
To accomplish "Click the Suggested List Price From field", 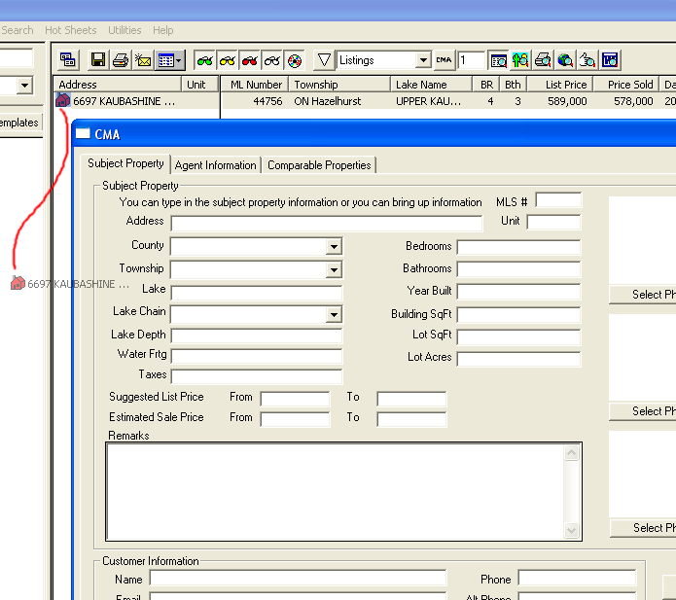I will coord(295,399).
